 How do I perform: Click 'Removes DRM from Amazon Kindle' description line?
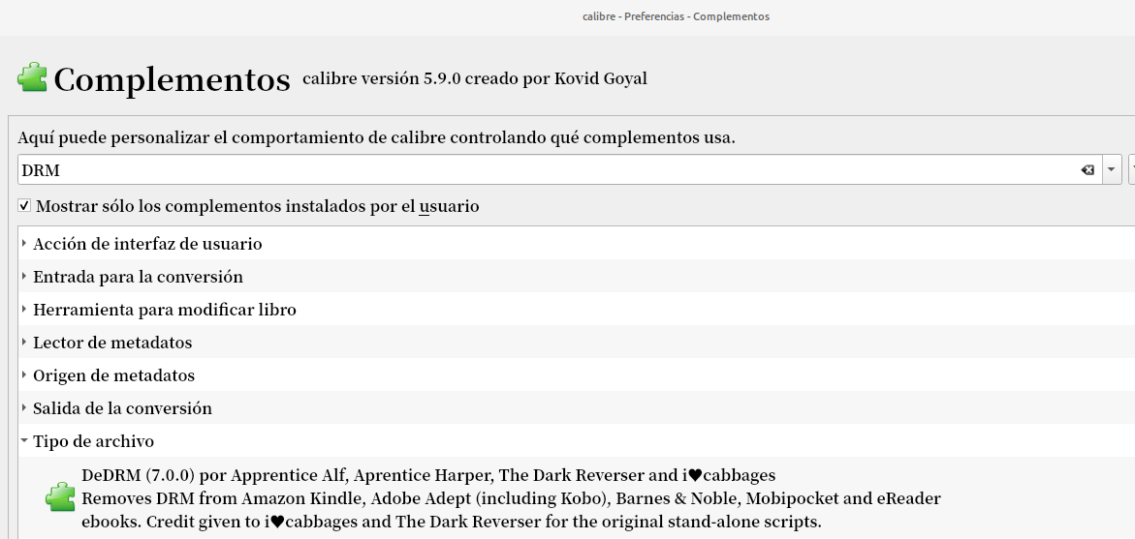click(511, 497)
